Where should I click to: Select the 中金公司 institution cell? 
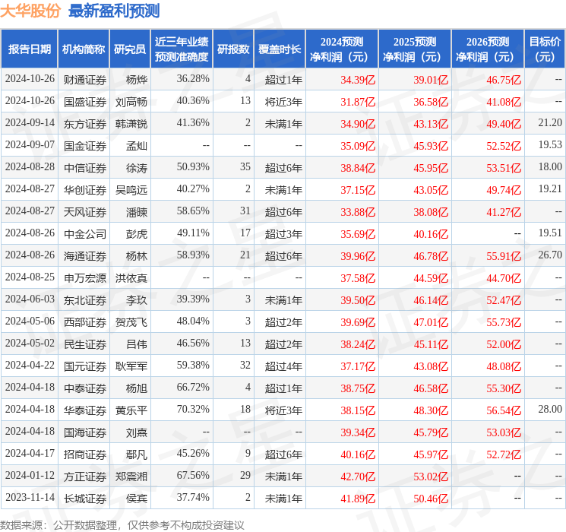85,233
